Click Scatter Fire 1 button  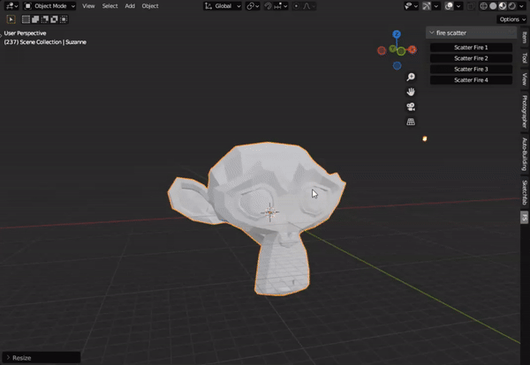471,48
